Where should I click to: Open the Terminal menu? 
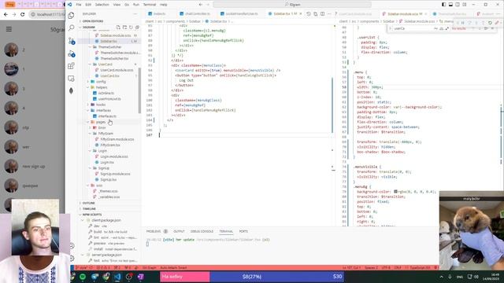tap(150, 5)
